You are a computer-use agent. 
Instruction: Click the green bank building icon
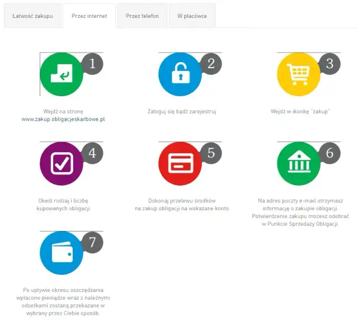298,164
